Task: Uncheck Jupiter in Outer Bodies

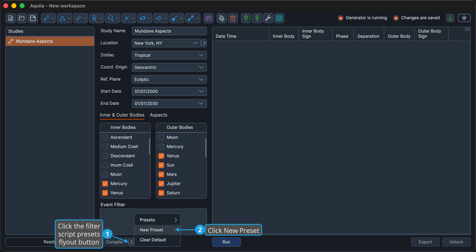Action: [x=161, y=184]
